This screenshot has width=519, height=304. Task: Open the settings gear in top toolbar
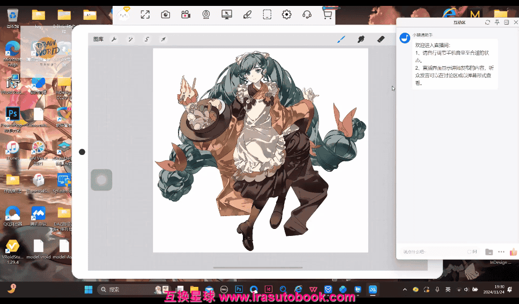pyautogui.click(x=287, y=14)
